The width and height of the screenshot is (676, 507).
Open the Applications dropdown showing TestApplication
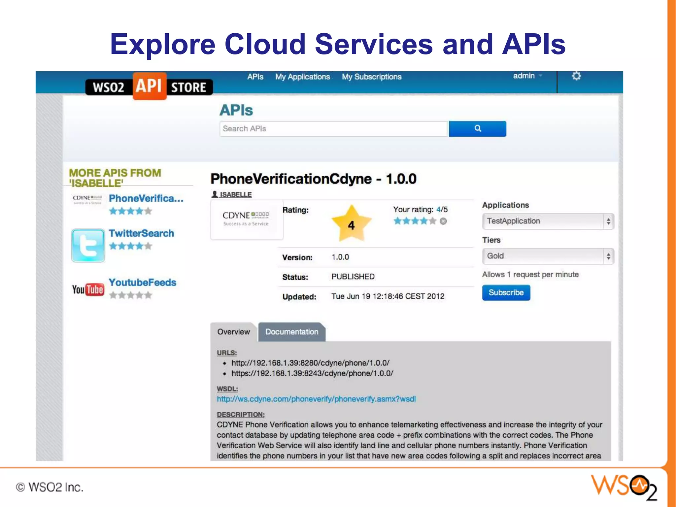tap(548, 221)
